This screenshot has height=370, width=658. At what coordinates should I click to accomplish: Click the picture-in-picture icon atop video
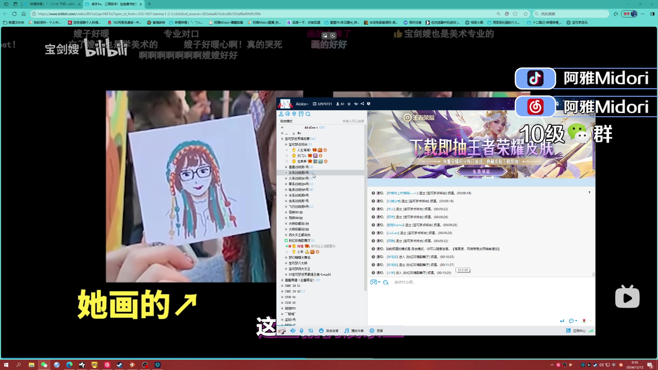325,35
